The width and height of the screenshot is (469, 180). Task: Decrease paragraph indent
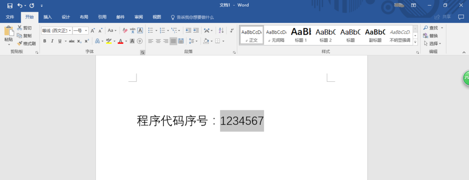click(x=188, y=30)
